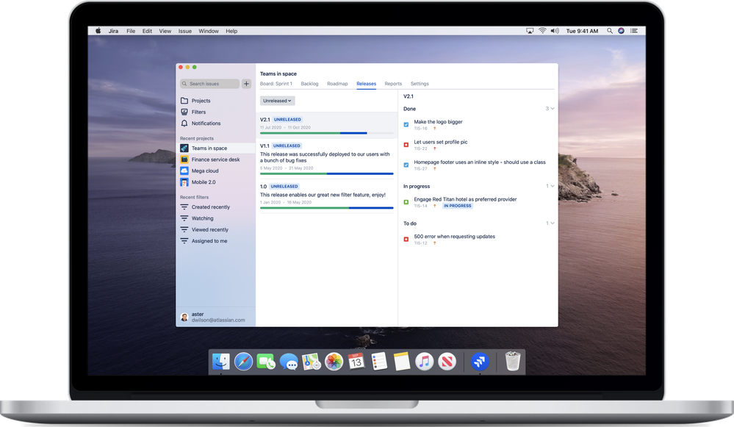Image resolution: width=734 pixels, height=427 pixels.
Task: Open the Mega cloud project icon
Action: (184, 171)
